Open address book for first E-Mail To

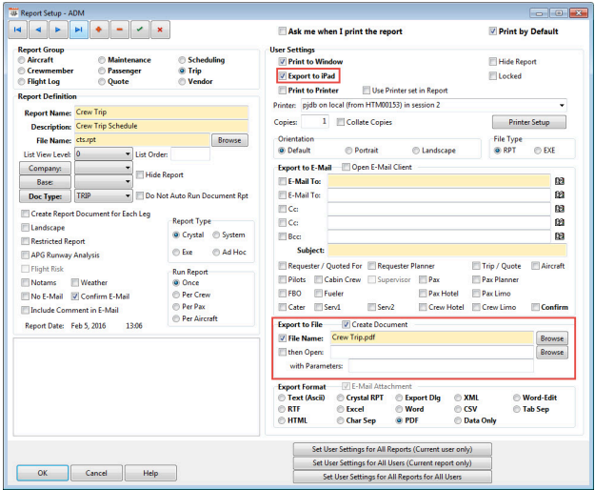[560, 181]
